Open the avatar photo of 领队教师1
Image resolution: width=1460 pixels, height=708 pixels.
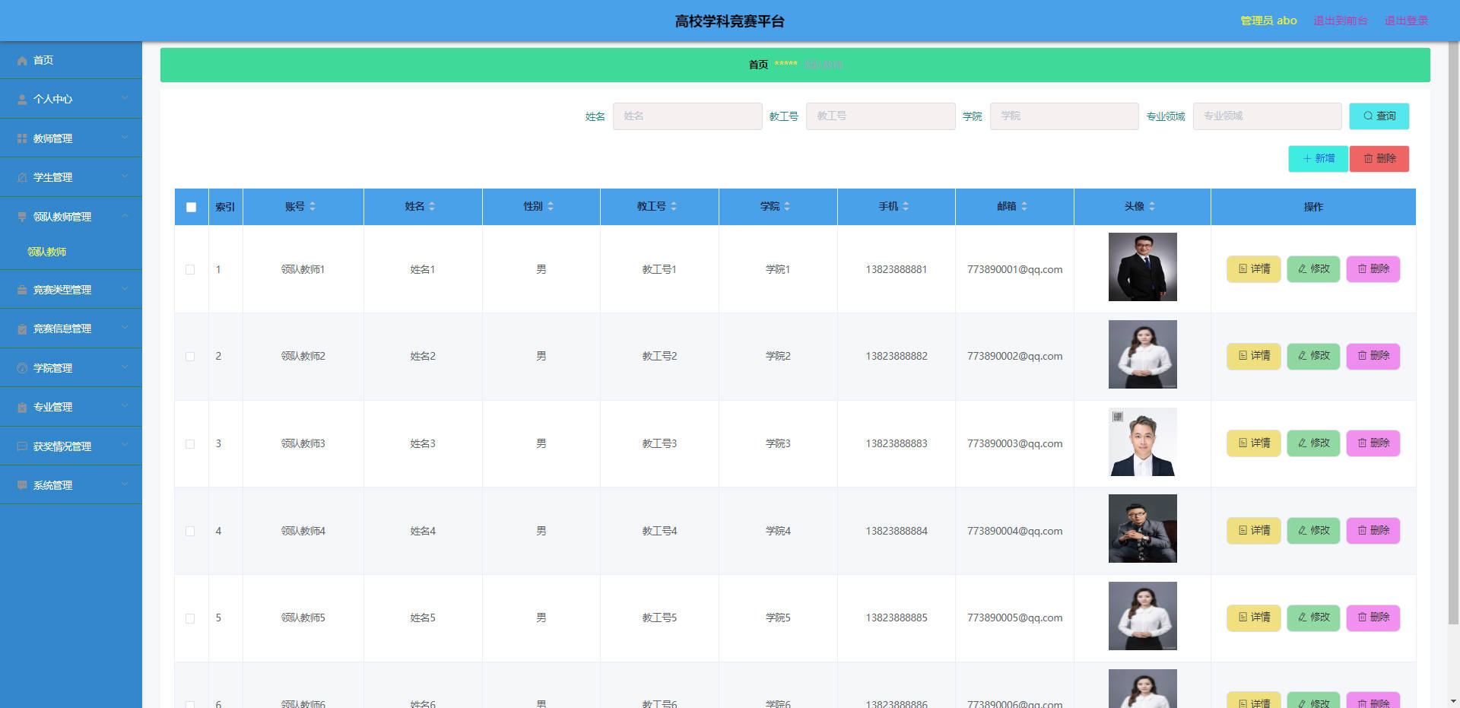pyautogui.click(x=1142, y=267)
